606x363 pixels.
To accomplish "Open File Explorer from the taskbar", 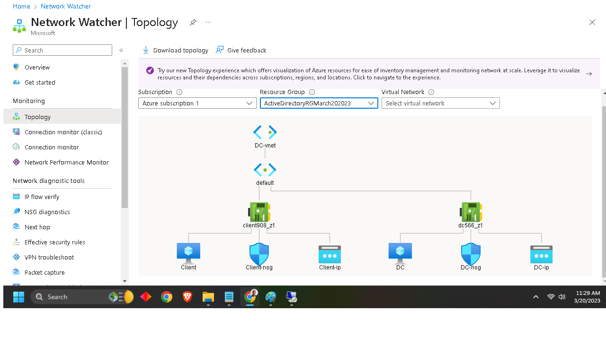I will pos(208,297).
